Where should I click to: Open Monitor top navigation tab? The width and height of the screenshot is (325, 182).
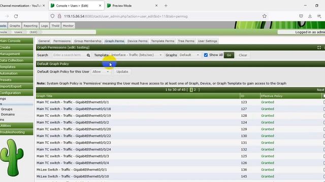(68, 26)
